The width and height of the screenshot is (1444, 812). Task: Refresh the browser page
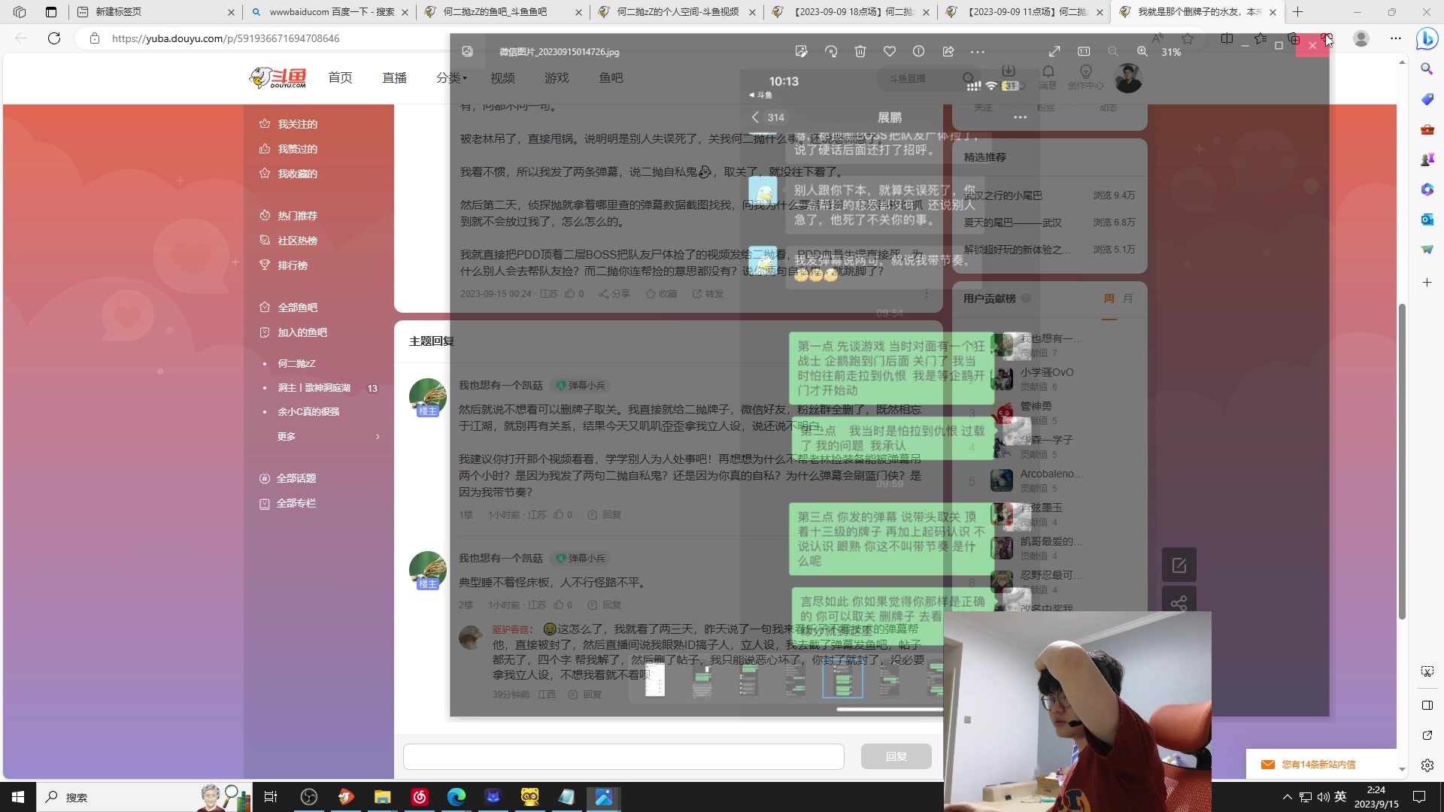(54, 38)
